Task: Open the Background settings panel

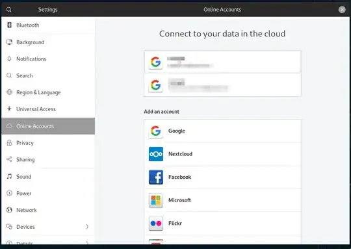Action: pyautogui.click(x=48, y=42)
